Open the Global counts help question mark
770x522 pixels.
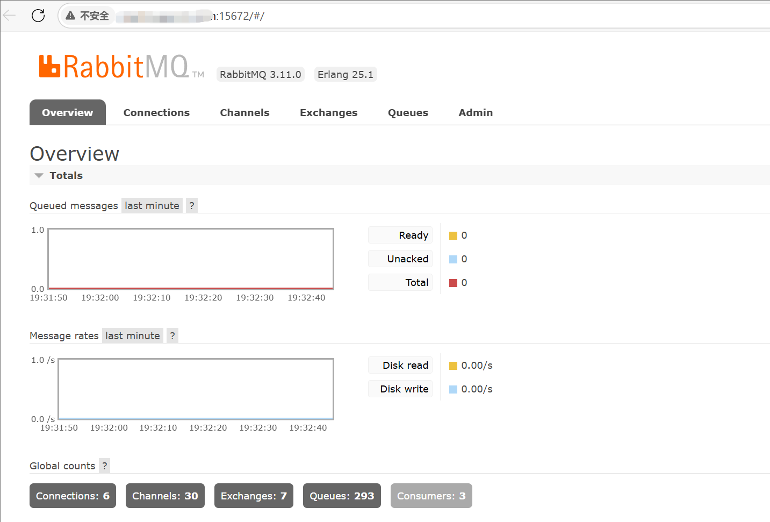[105, 466]
